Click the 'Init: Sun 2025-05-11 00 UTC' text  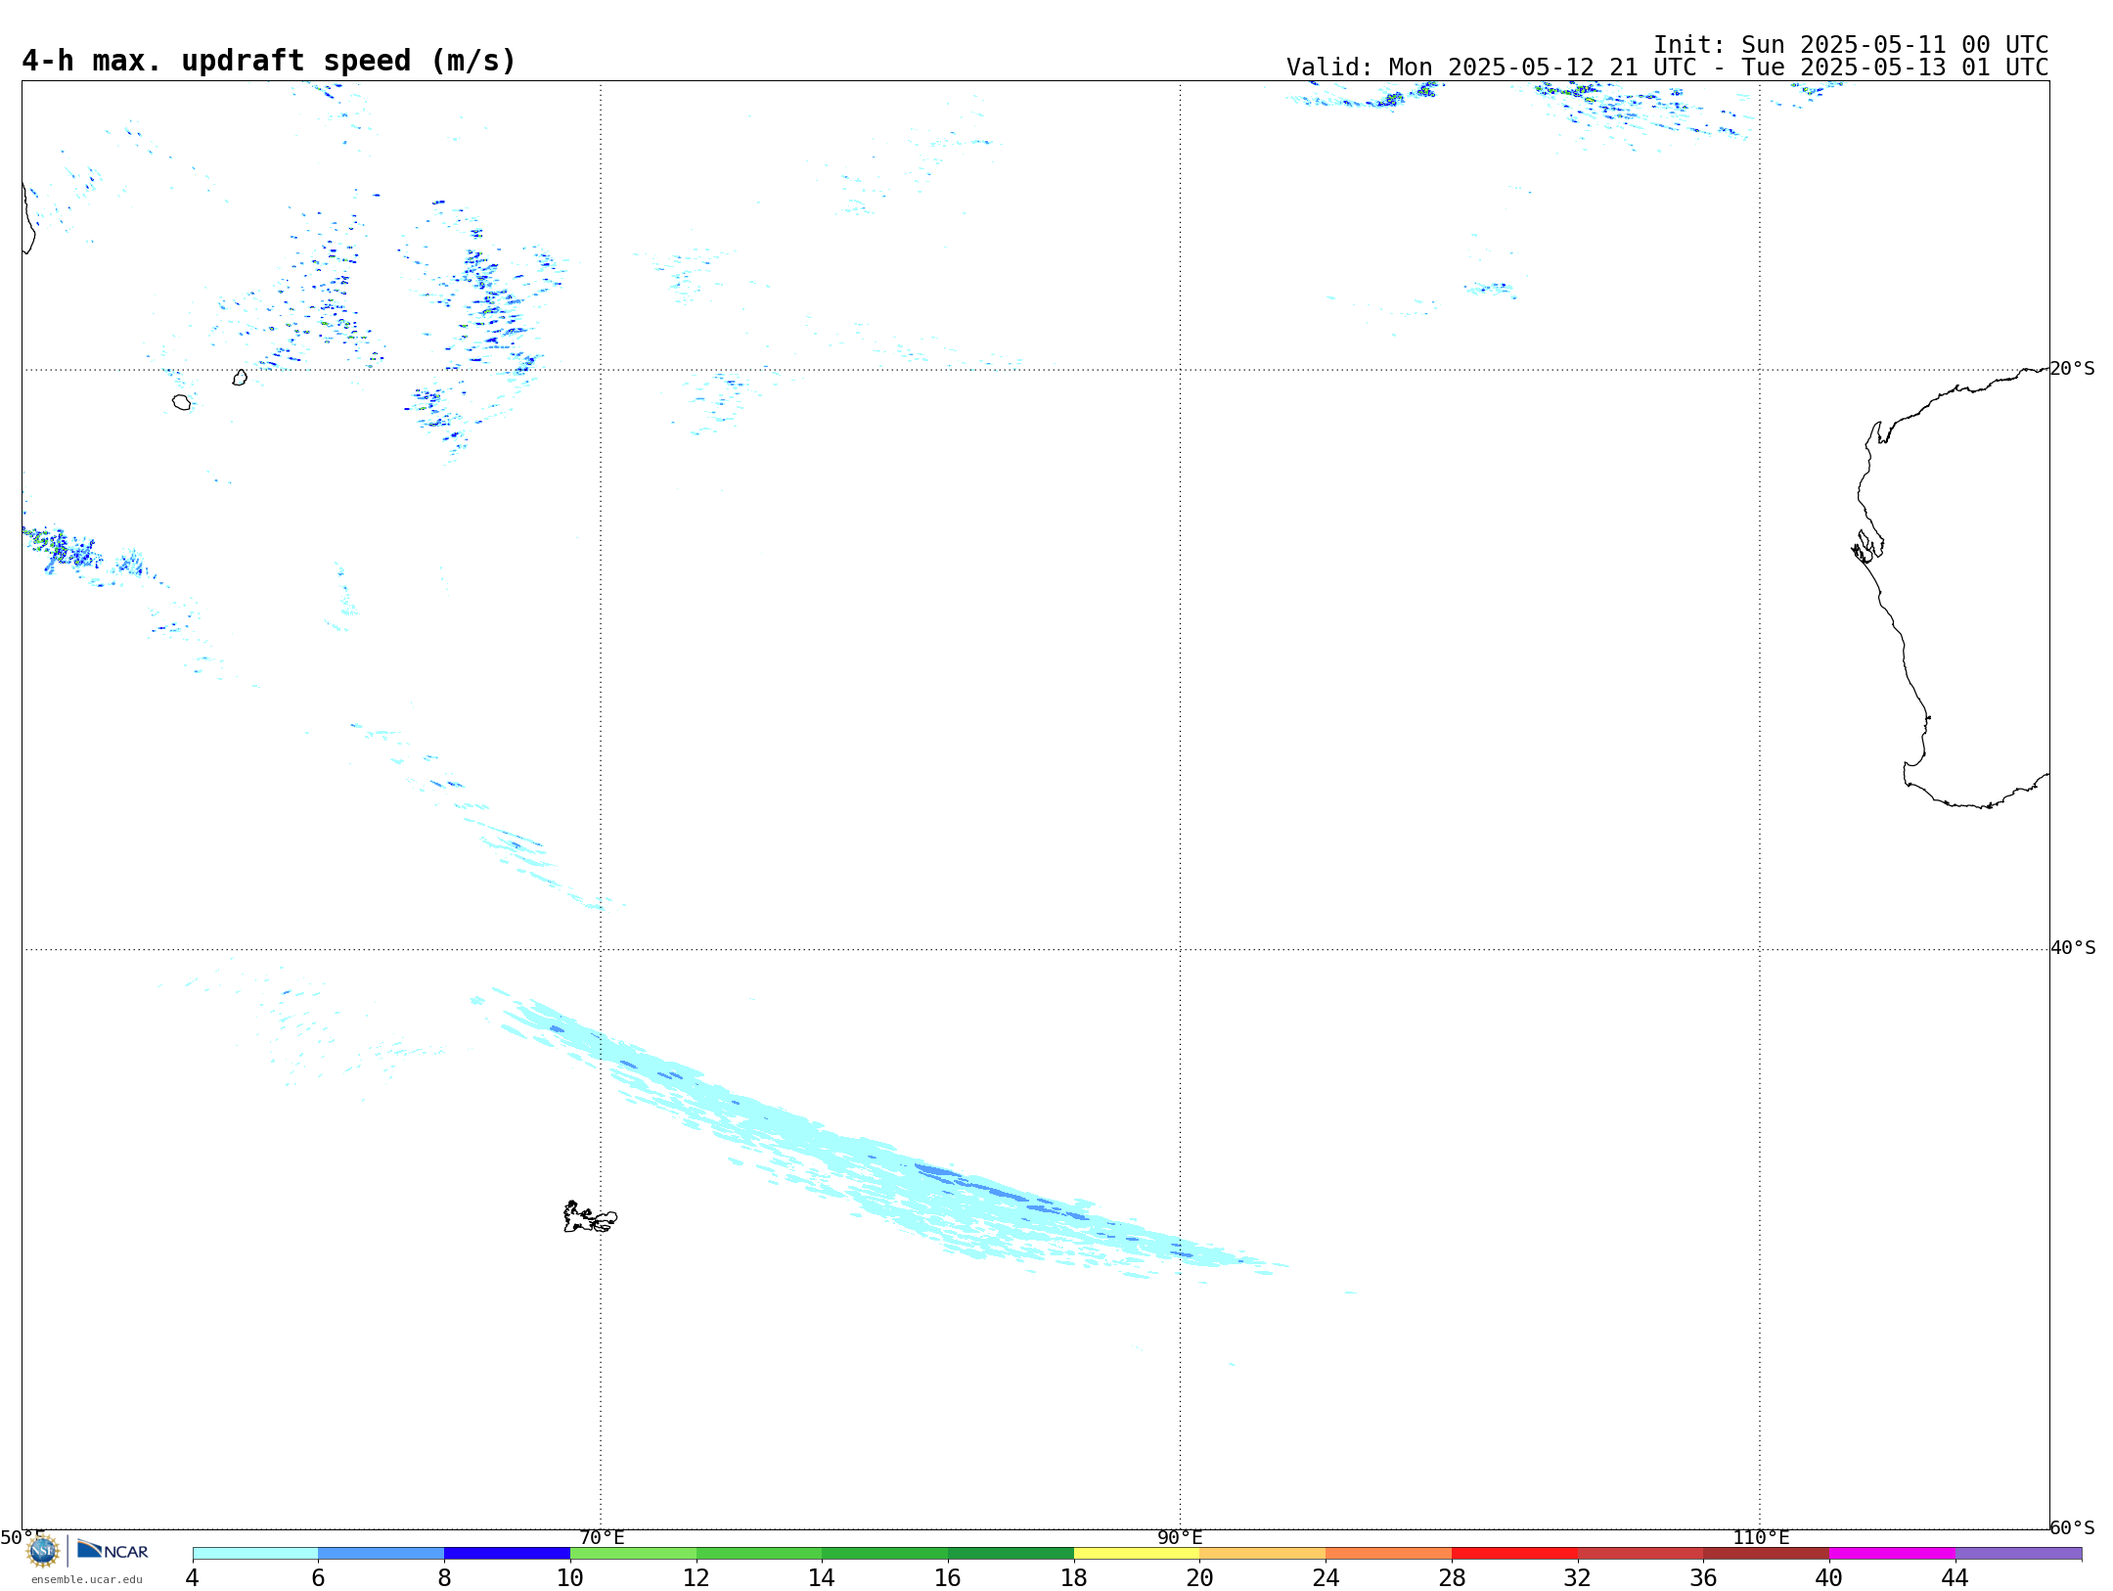pyautogui.click(x=1851, y=45)
